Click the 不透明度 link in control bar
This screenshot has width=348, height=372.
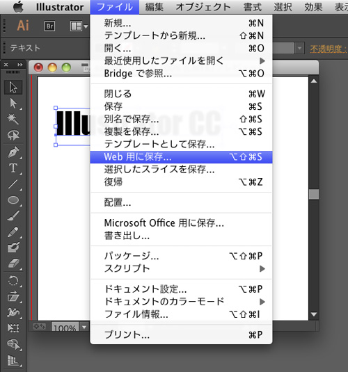coord(328,49)
